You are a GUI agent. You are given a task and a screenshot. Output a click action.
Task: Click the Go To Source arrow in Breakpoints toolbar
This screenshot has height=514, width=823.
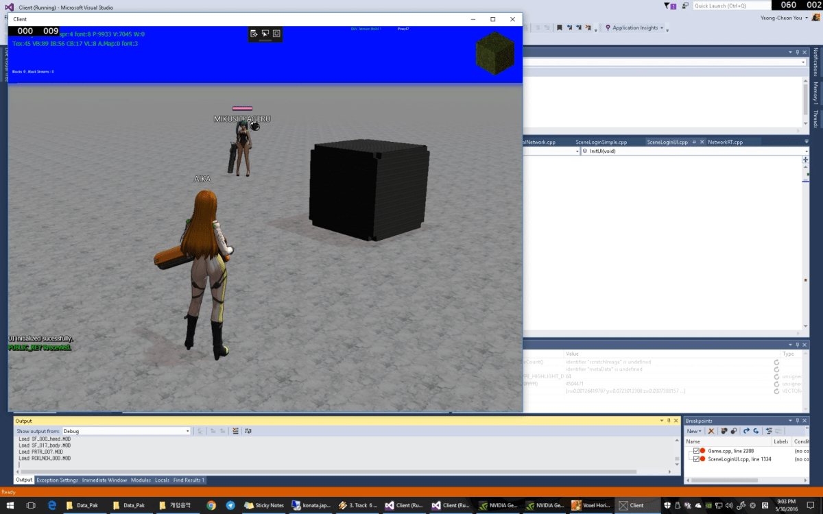coord(746,431)
